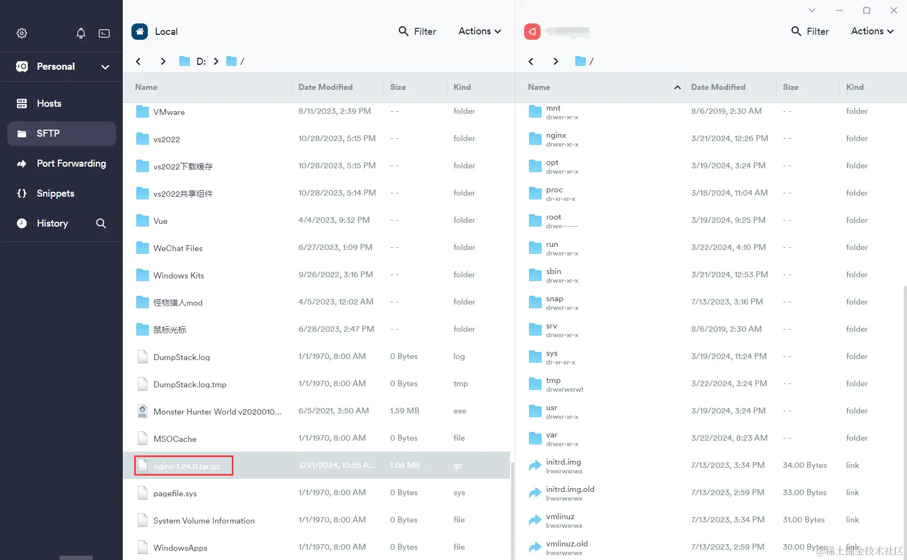Click remote pane root folder breadcrumb

tap(584, 61)
